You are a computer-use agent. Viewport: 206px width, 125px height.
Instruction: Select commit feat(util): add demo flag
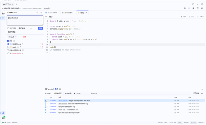[124, 107]
